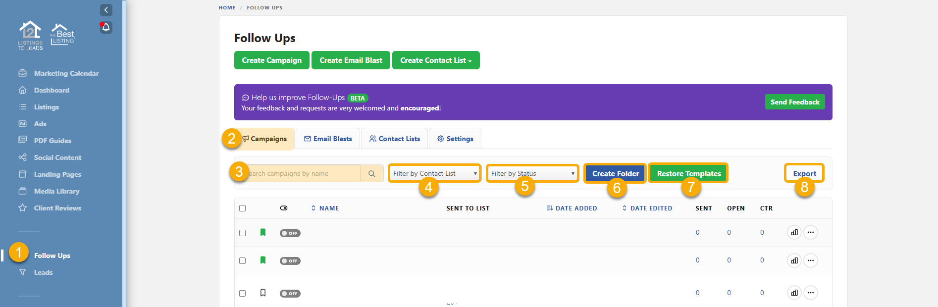Image resolution: width=938 pixels, height=307 pixels.
Task: Open Listings to Leads home logo
Action: (x=31, y=36)
